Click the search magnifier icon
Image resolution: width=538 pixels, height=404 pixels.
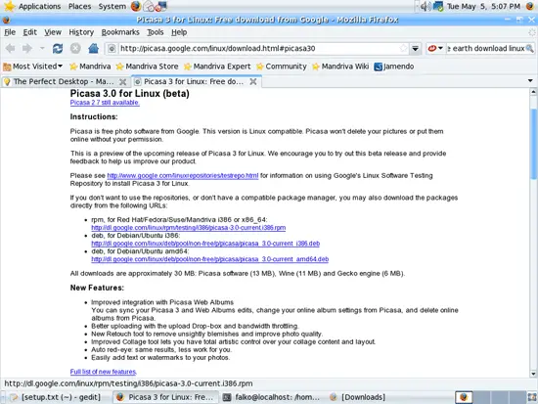click(529, 48)
